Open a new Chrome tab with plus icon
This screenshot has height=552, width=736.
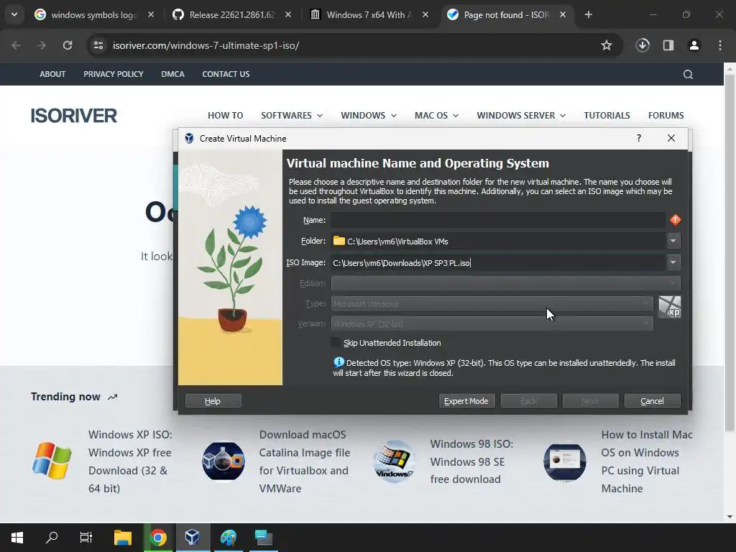click(x=589, y=14)
